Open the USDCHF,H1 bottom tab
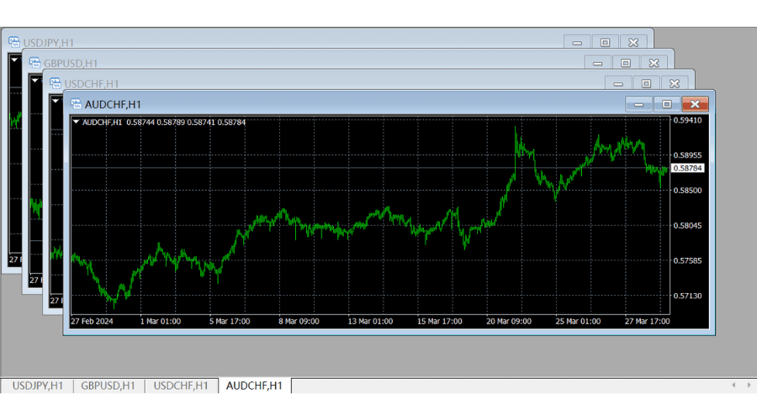The image size is (757, 420). pyautogui.click(x=181, y=386)
